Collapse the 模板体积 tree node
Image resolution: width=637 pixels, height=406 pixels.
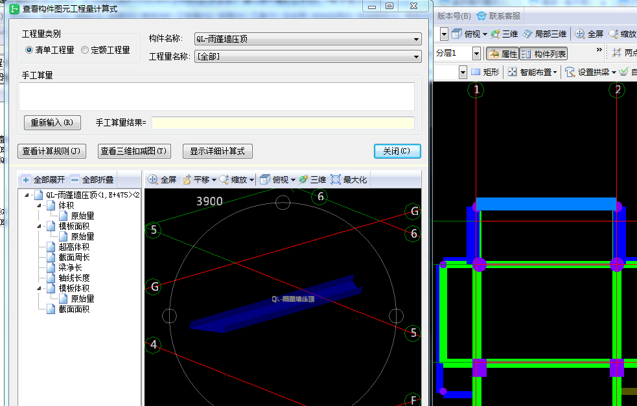(39, 288)
